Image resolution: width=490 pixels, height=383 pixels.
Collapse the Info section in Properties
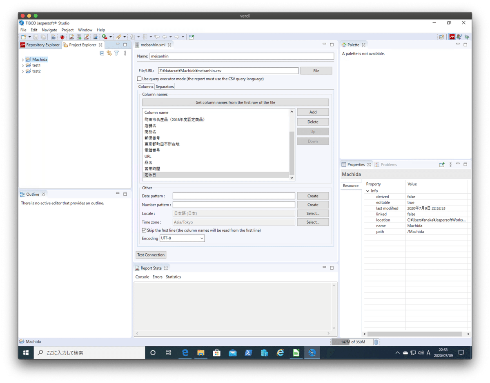368,190
